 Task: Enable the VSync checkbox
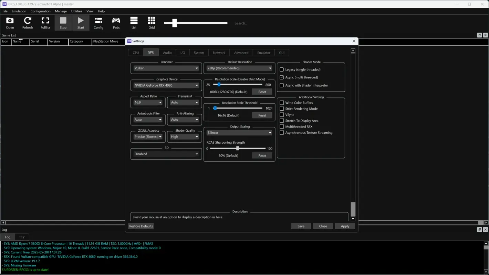[x=282, y=114]
